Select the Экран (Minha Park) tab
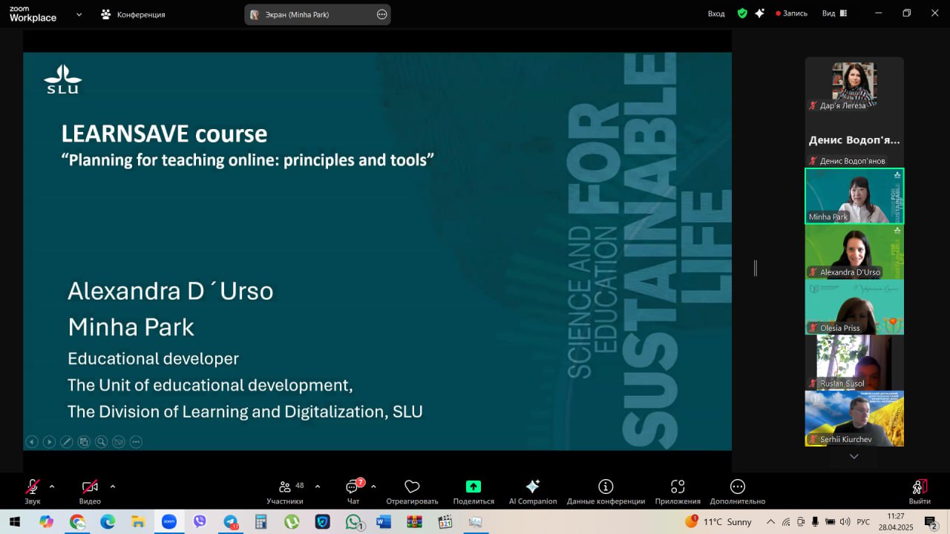 (318, 14)
